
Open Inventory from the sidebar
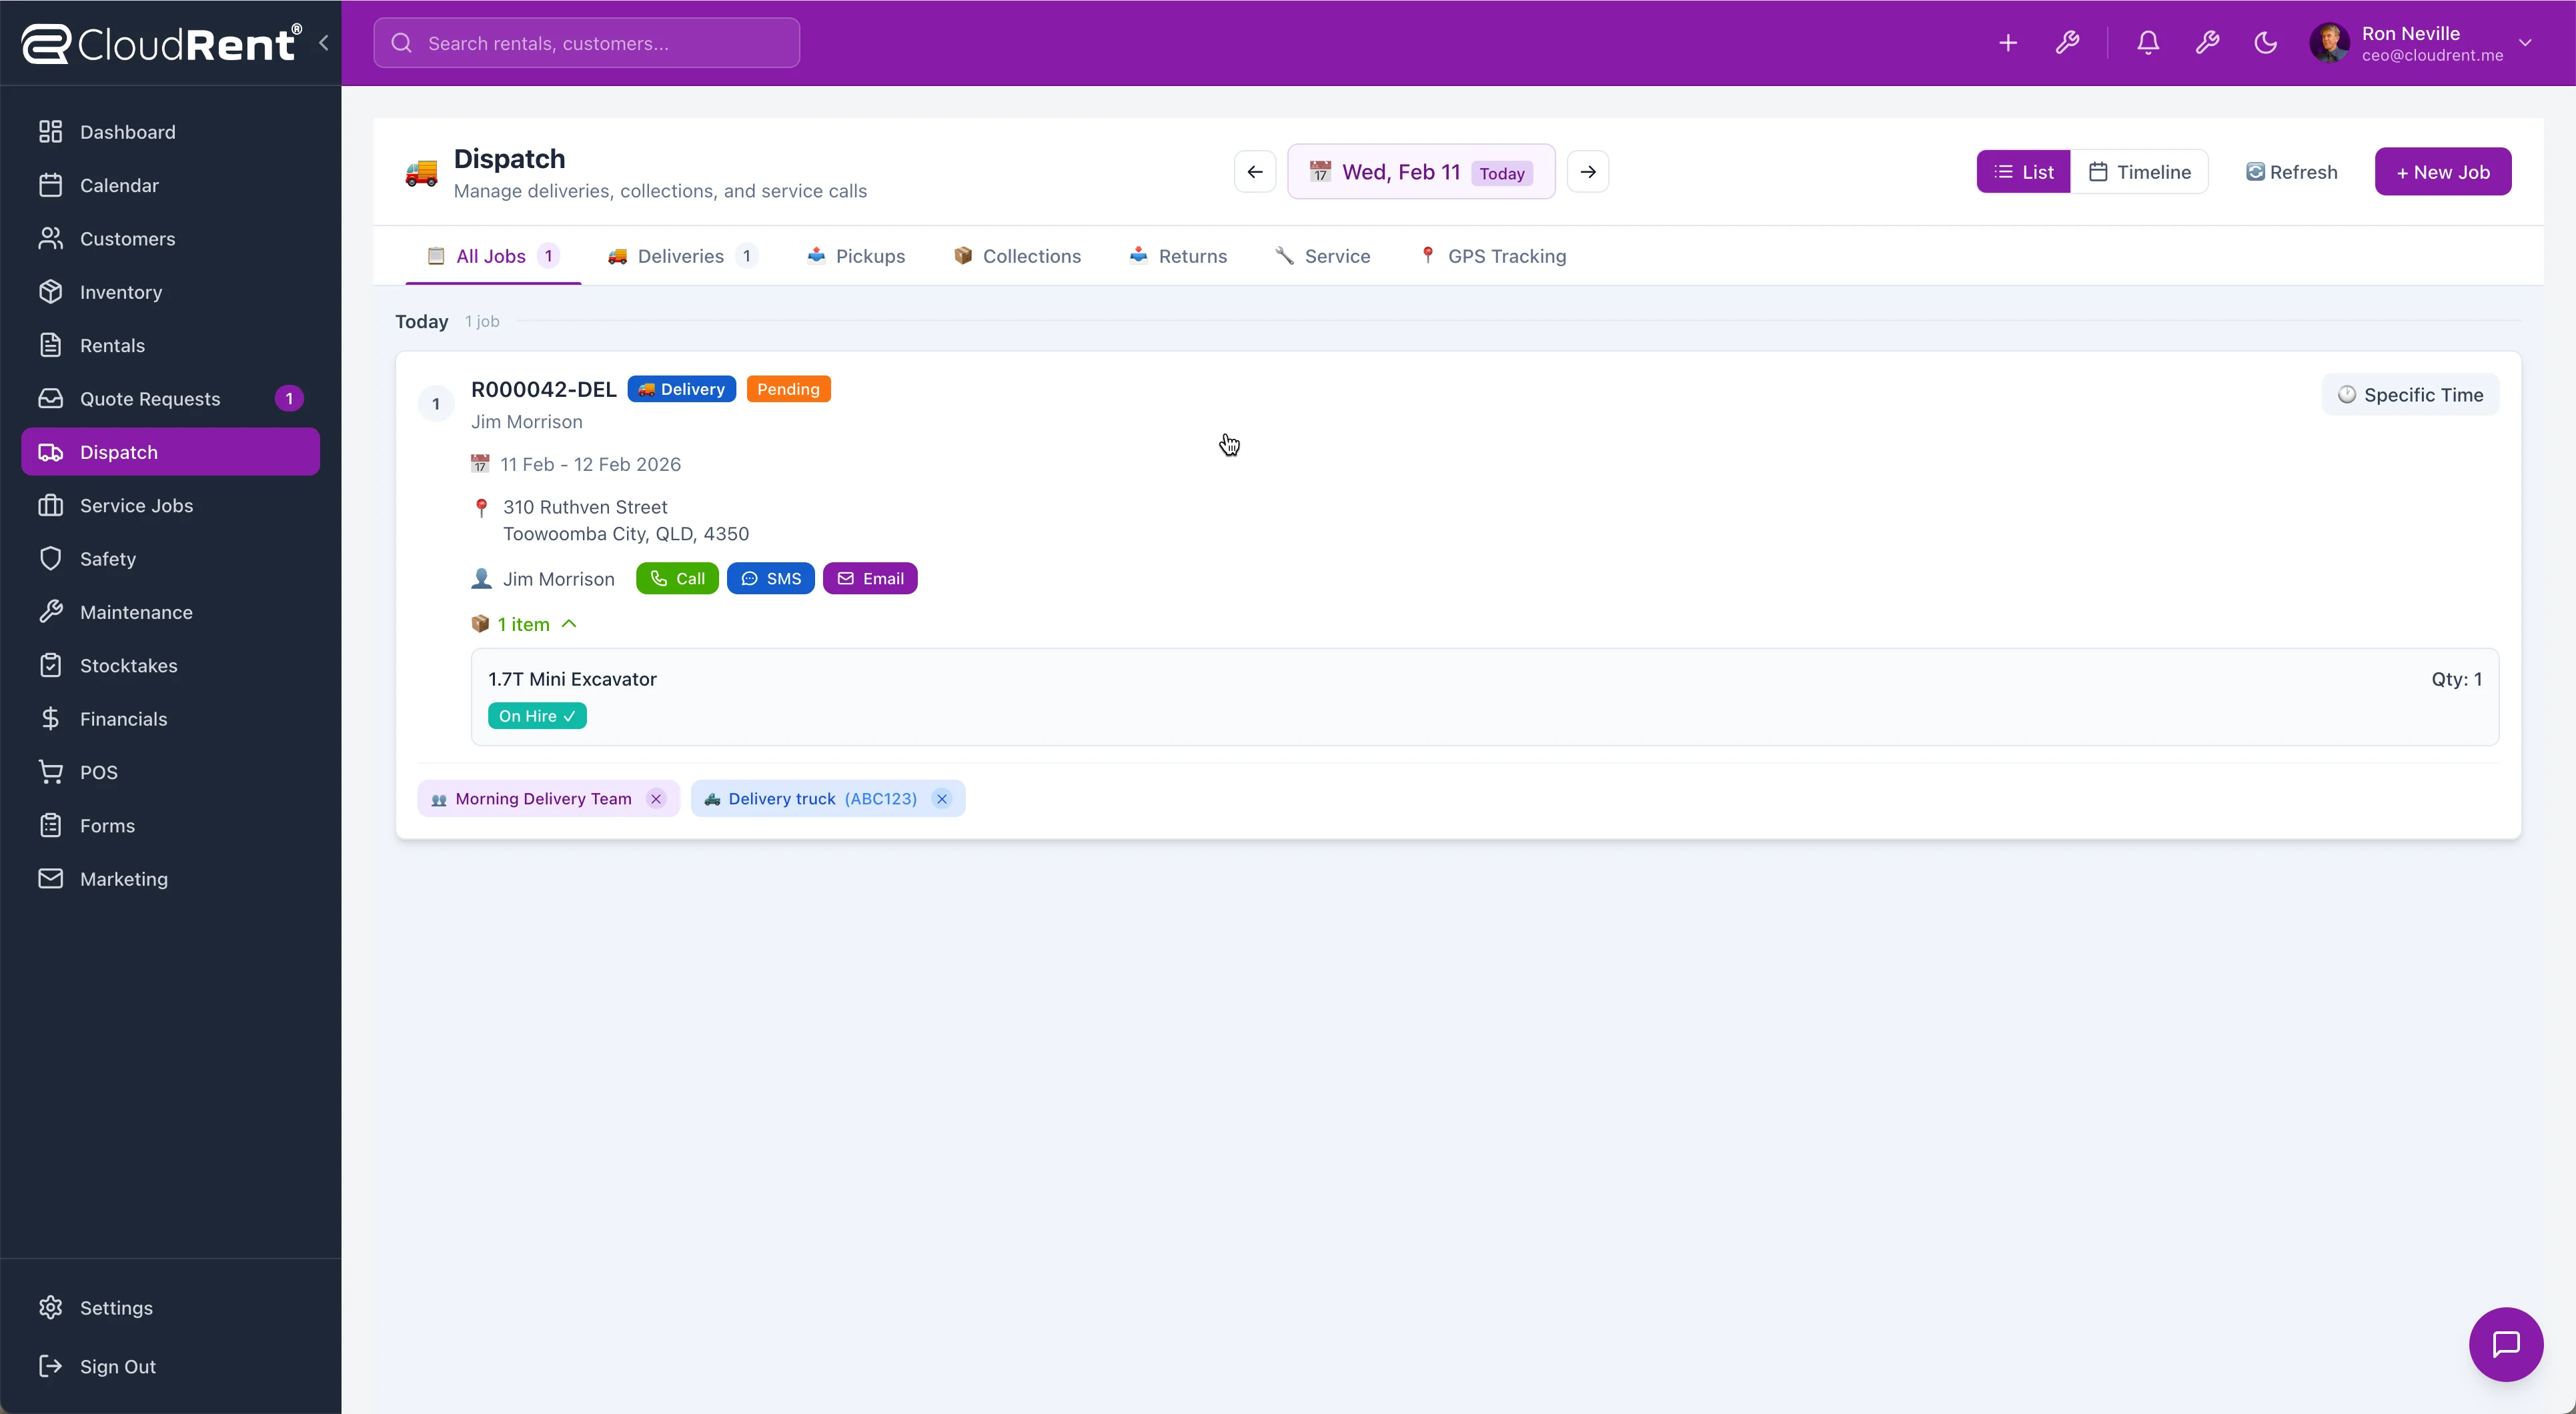tap(120, 291)
